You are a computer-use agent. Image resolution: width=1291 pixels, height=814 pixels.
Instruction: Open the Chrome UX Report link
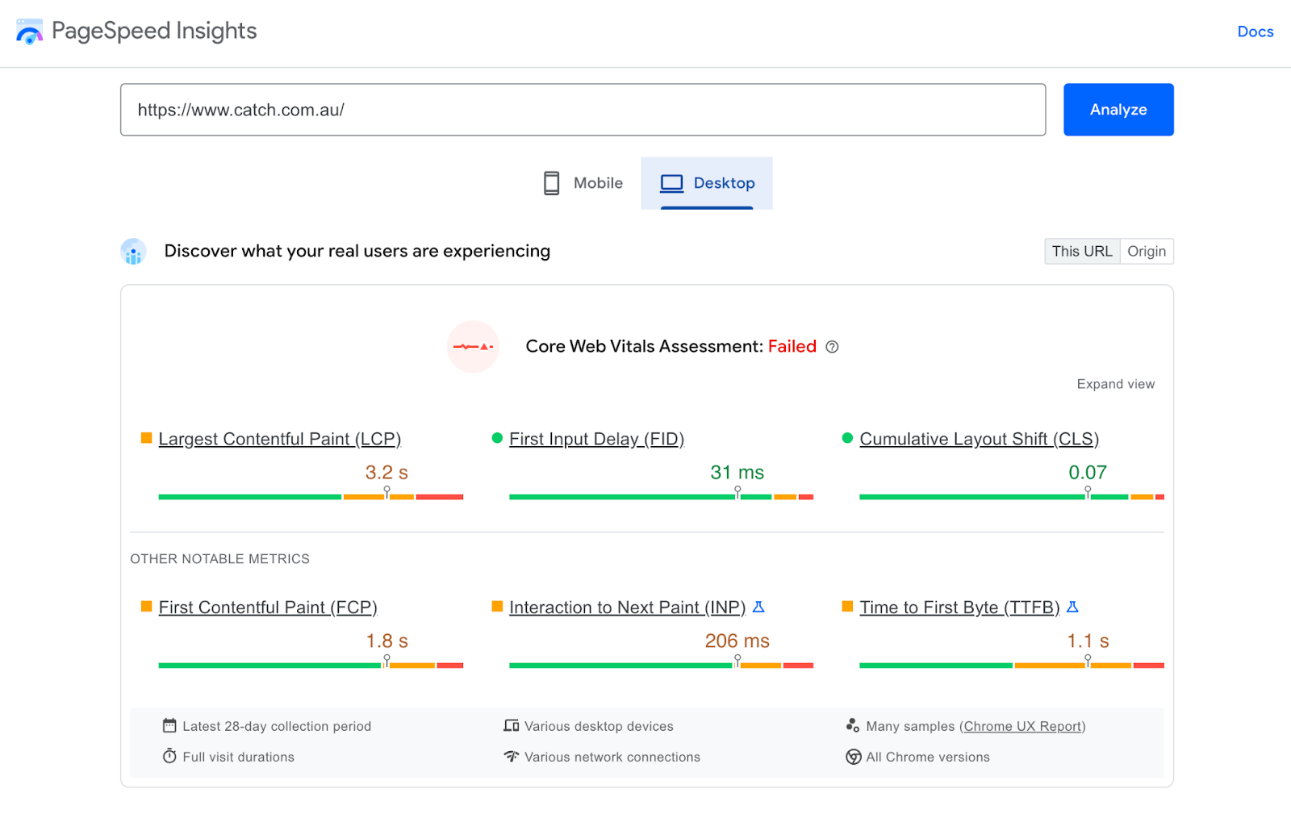click(1022, 726)
